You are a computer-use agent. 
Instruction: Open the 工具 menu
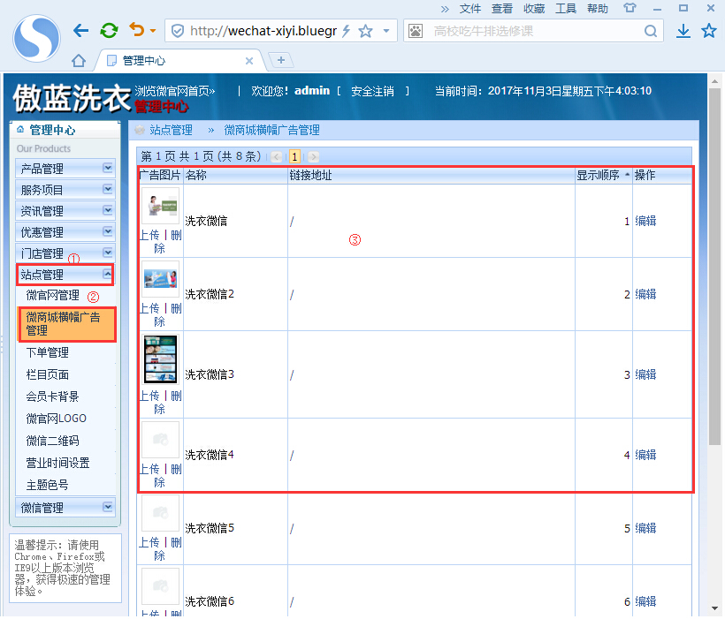(566, 9)
